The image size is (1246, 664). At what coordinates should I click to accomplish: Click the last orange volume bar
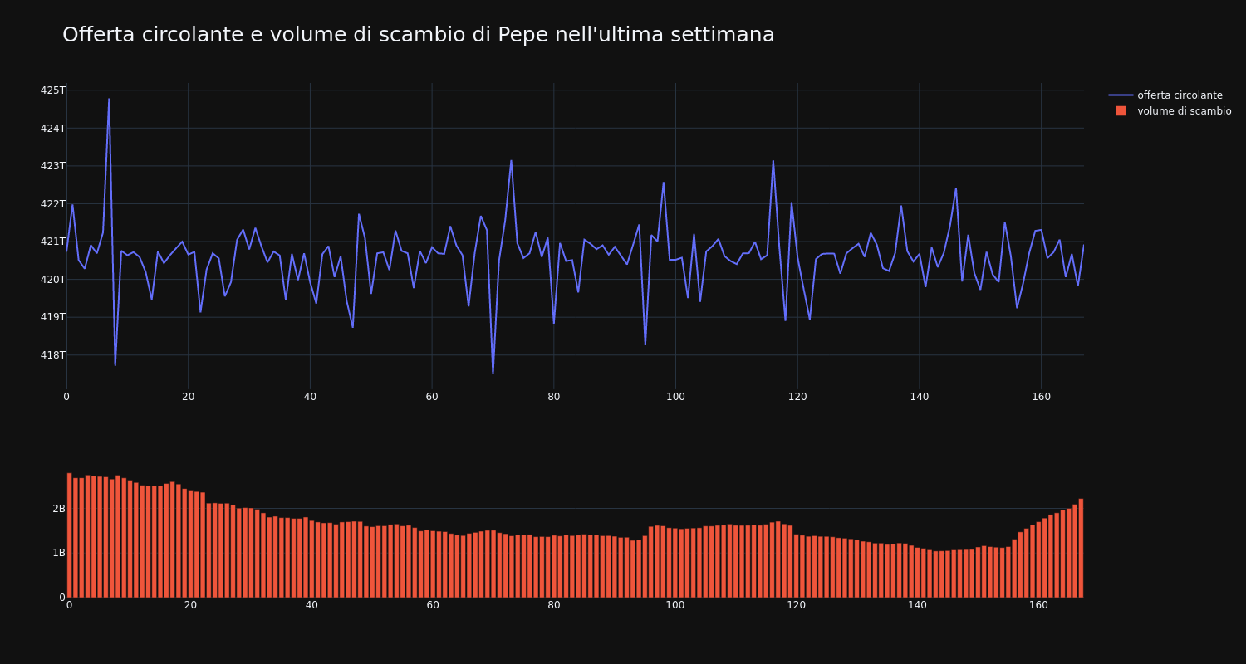click(1081, 548)
